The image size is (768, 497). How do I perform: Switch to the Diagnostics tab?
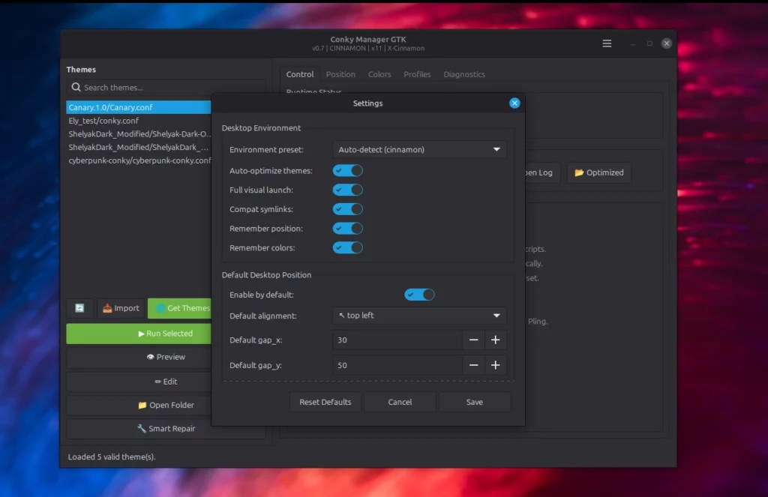pyautogui.click(x=464, y=74)
